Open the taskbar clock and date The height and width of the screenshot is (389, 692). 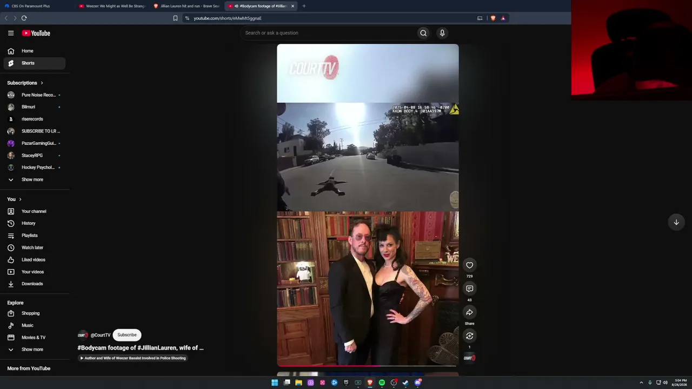[x=679, y=383]
